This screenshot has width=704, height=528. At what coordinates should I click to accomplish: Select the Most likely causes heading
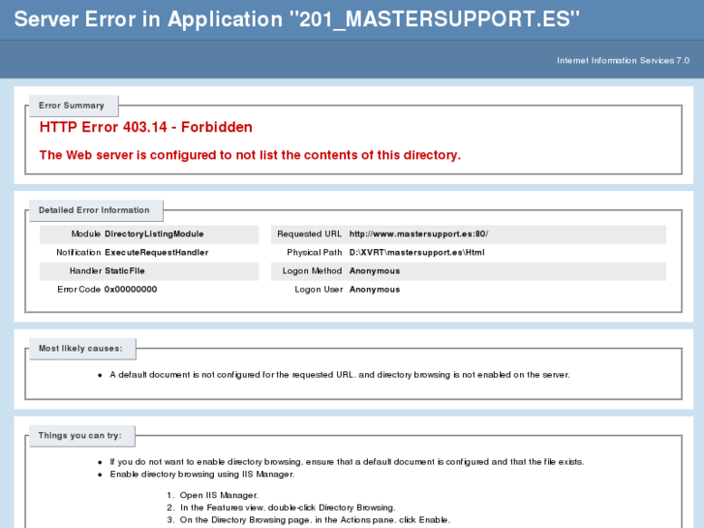tap(80, 348)
